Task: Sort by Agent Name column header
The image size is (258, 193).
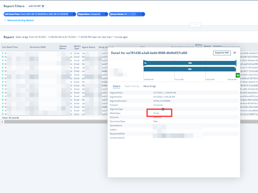Action: [88, 47]
